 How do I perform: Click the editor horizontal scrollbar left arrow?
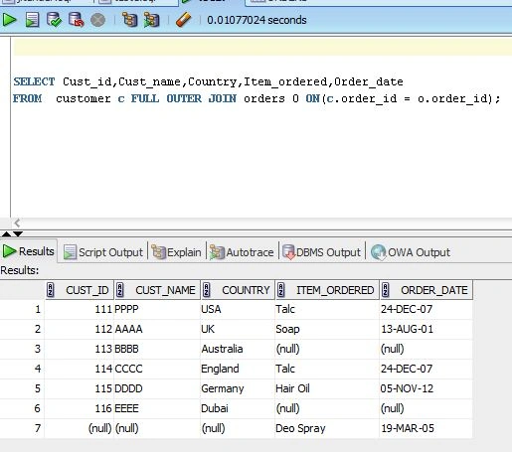coord(17,223)
